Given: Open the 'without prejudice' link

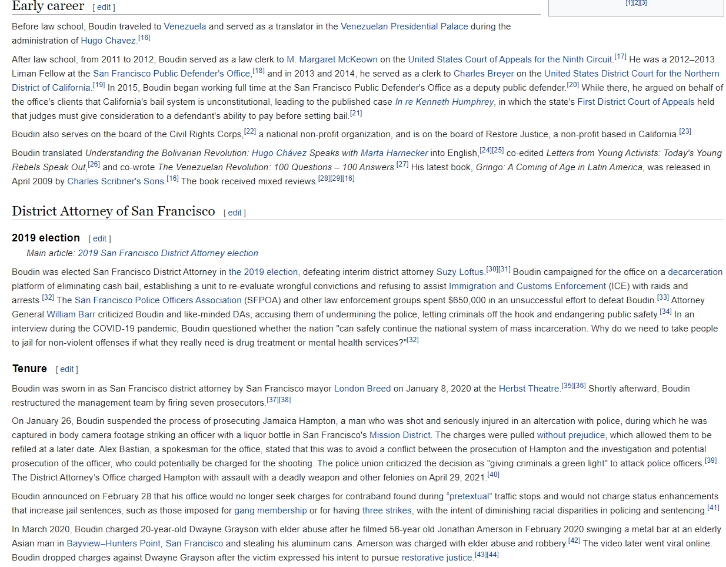Looking at the screenshot, I should 571,435.
